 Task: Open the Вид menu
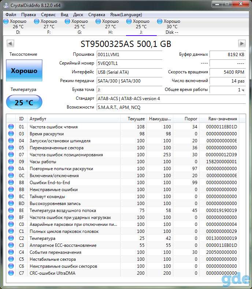[x=64, y=15]
